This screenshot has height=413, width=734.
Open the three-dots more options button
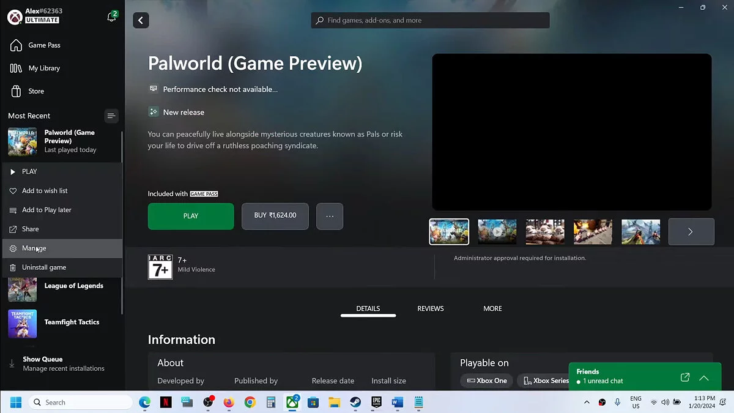click(330, 217)
